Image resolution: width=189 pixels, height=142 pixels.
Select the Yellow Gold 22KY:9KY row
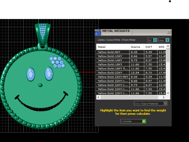[x=131, y=77]
